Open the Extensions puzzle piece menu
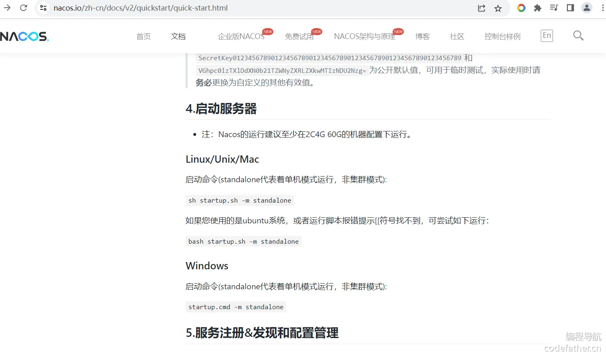 point(537,8)
